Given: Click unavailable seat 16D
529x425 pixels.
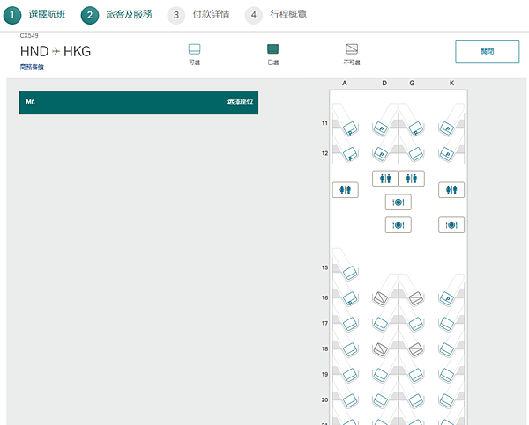Looking at the screenshot, I should 380,298.
